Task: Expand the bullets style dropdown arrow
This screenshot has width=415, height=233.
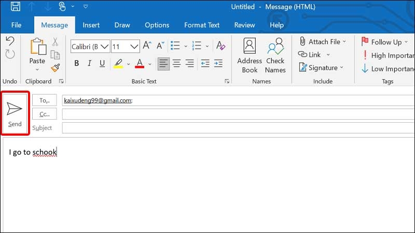Action: pyautogui.click(x=186, y=46)
